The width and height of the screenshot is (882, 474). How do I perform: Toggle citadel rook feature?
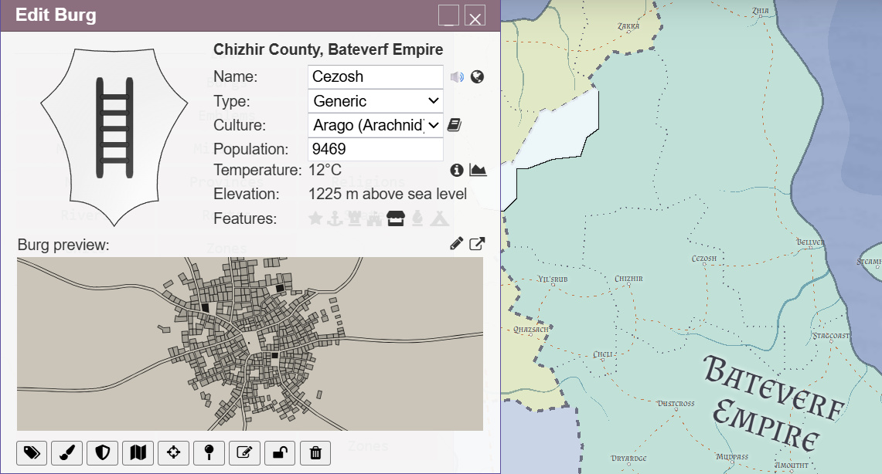[x=354, y=218]
